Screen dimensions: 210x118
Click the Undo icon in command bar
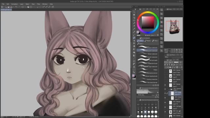pos(16,7)
